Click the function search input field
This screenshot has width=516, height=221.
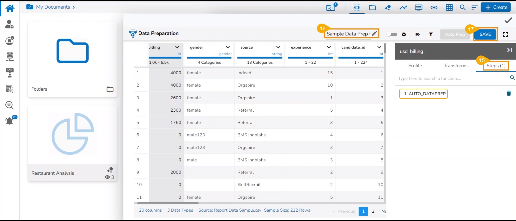452,79
